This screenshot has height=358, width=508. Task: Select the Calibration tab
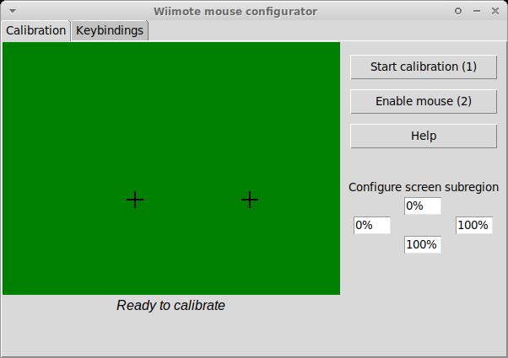coord(35,30)
